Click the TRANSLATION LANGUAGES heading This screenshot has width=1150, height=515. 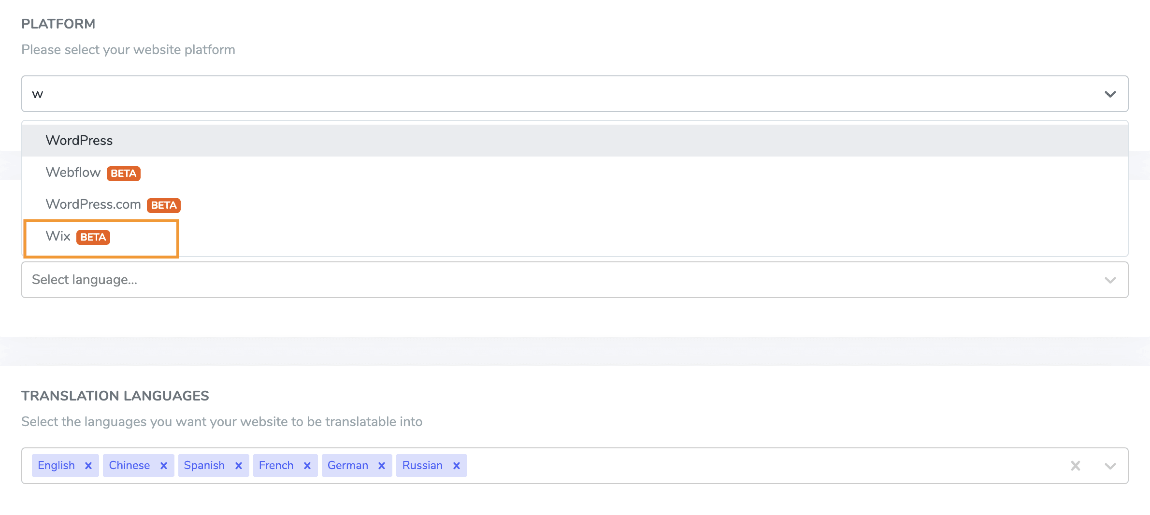[115, 396]
